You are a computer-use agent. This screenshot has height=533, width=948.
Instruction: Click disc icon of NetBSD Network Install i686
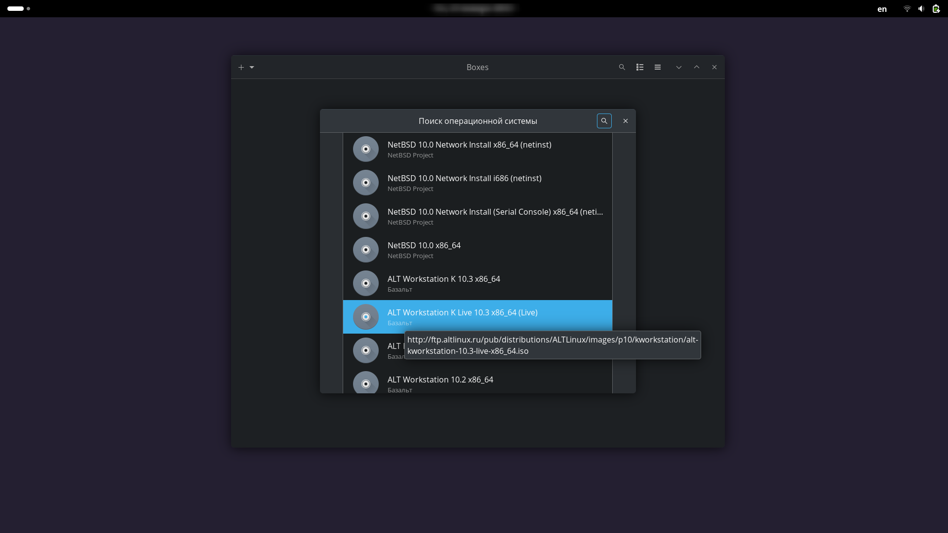tap(366, 183)
